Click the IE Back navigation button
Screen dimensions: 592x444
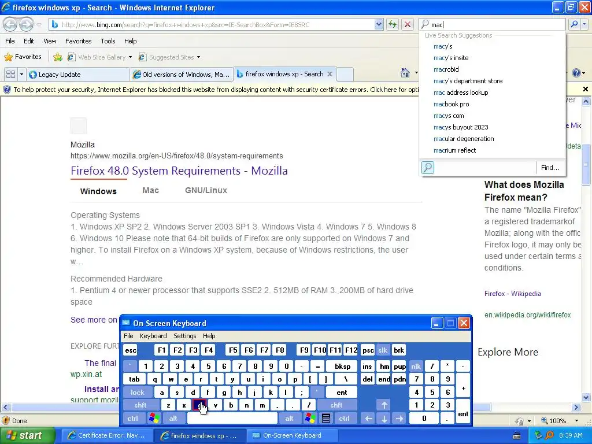(x=10, y=25)
